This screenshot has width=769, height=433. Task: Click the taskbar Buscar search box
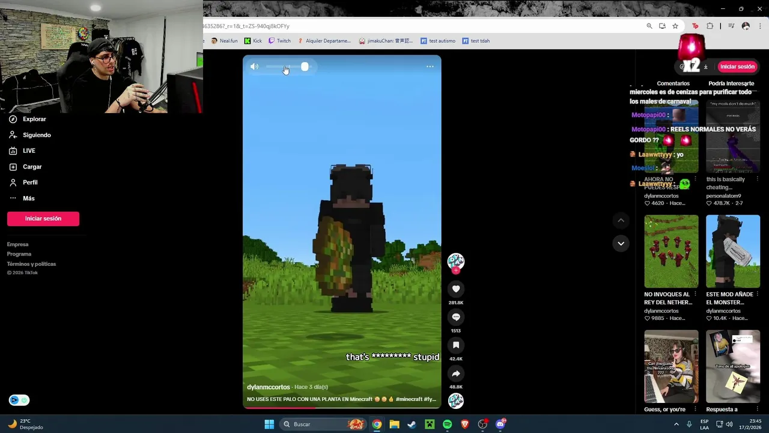pyautogui.click(x=323, y=425)
